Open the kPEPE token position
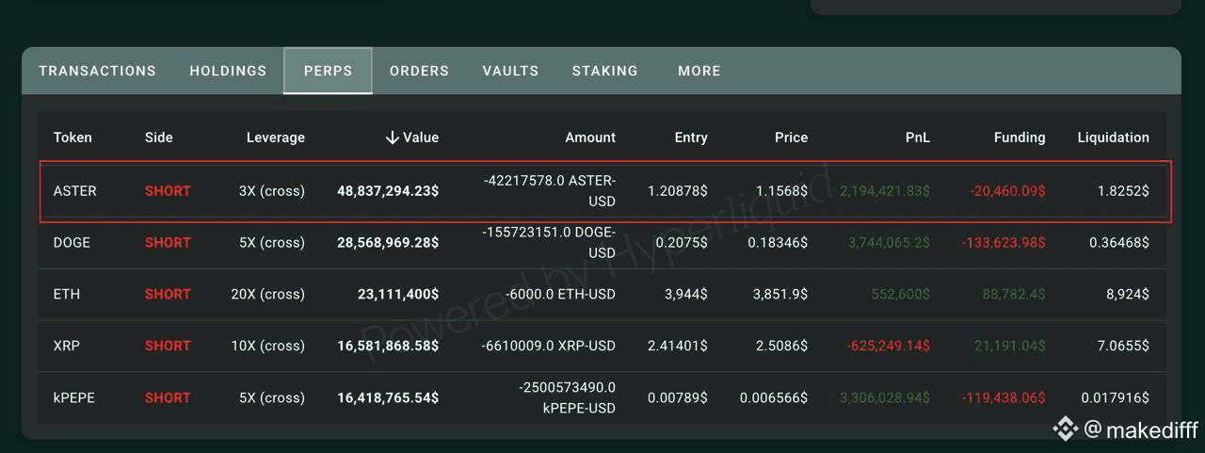 point(74,398)
